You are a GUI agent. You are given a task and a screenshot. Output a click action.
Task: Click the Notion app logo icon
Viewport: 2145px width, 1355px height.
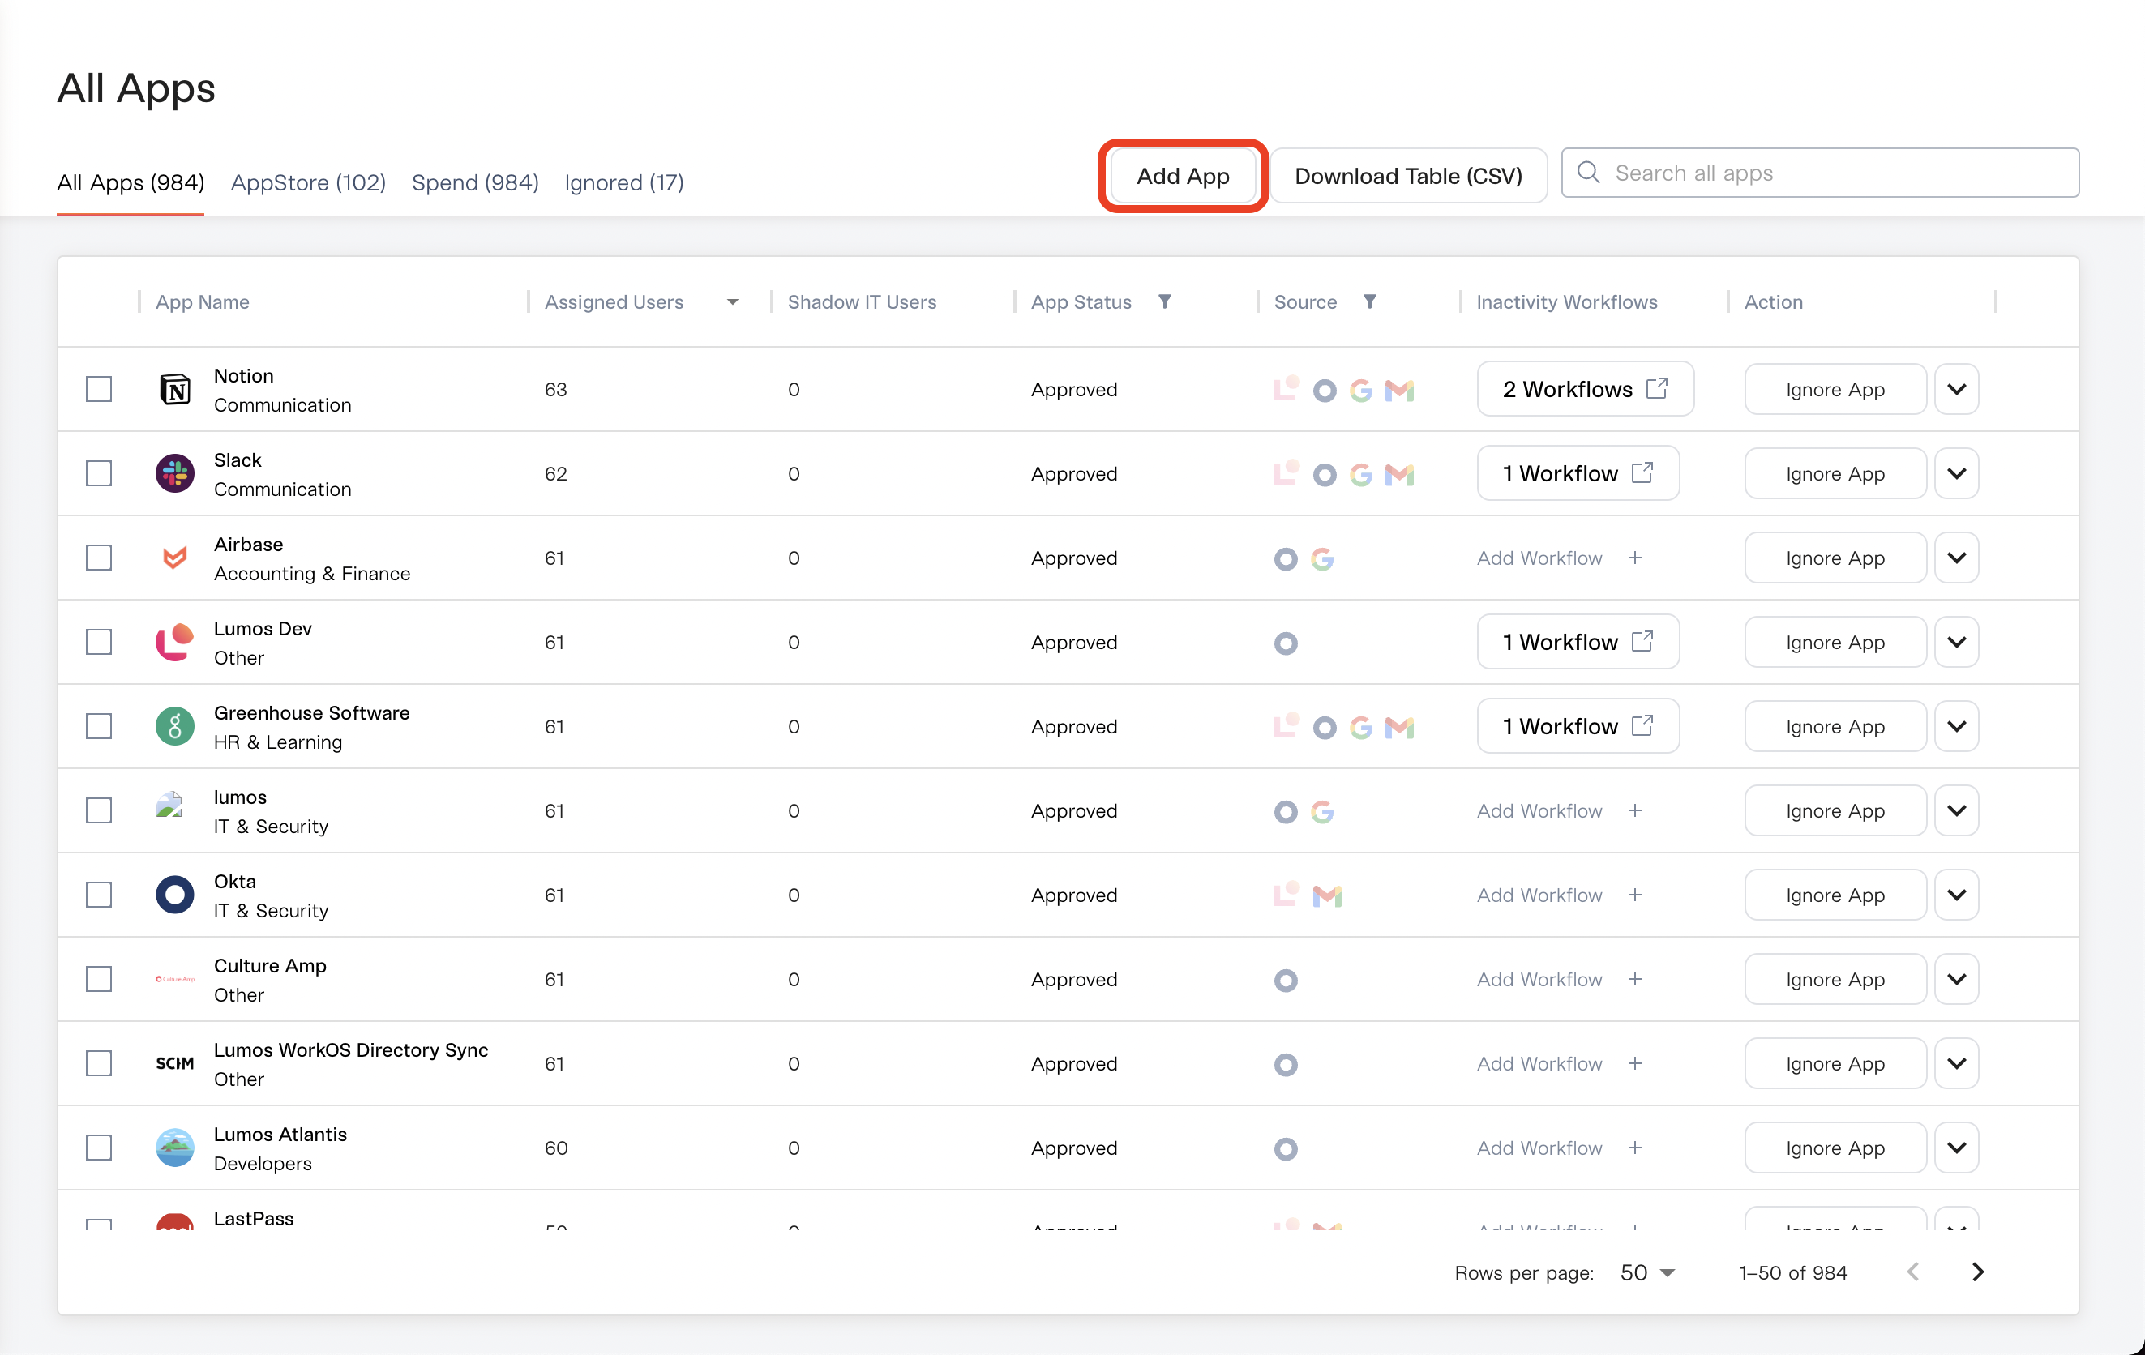click(174, 389)
